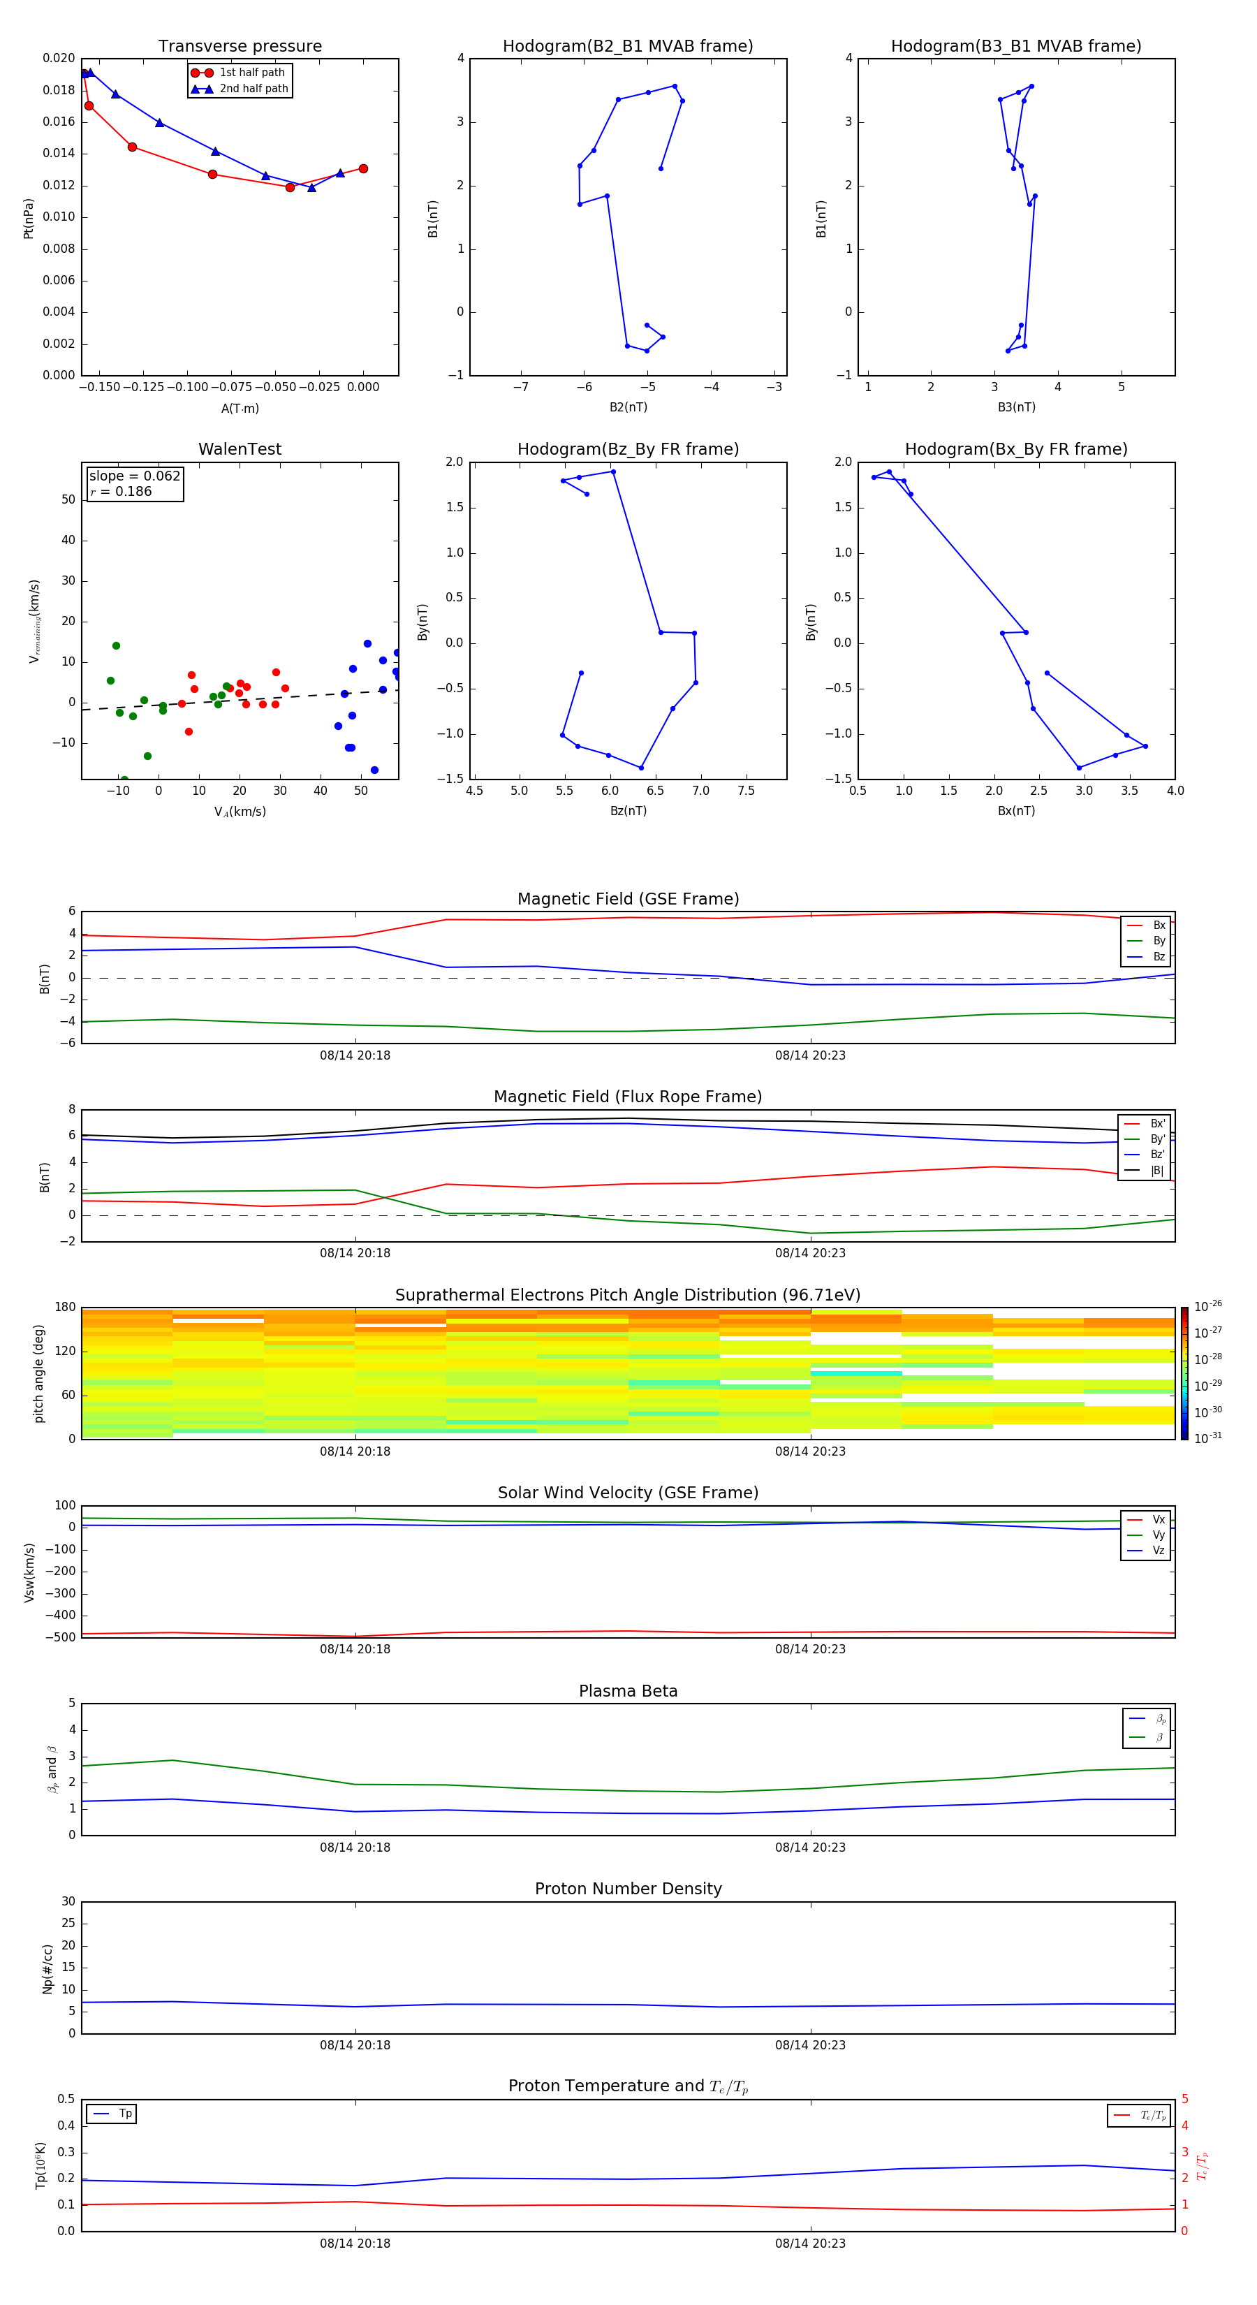Click the Magnetic Field (Flux Rope Frame) title

628,1097
